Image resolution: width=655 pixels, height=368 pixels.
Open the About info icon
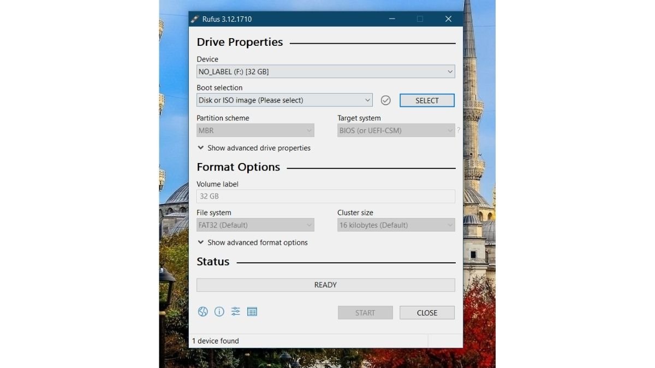[219, 312]
